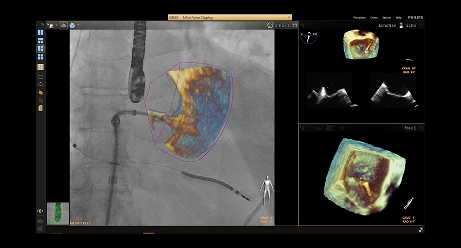The image size is (461, 248).
Task: Maximize the X-Ray 1 viewport
Action: pyautogui.click(x=295, y=25)
